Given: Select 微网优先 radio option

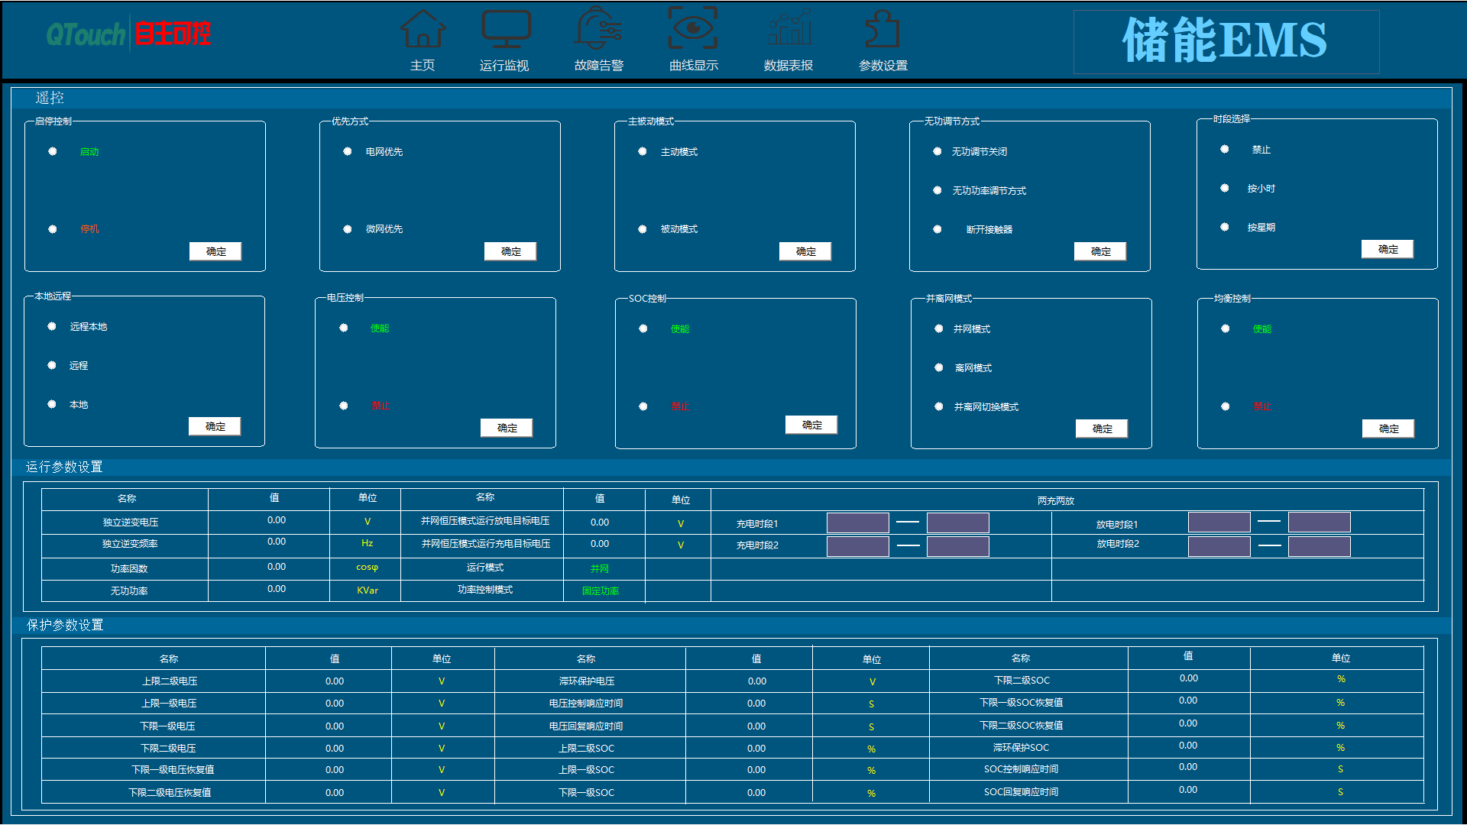Looking at the screenshot, I should pos(348,229).
